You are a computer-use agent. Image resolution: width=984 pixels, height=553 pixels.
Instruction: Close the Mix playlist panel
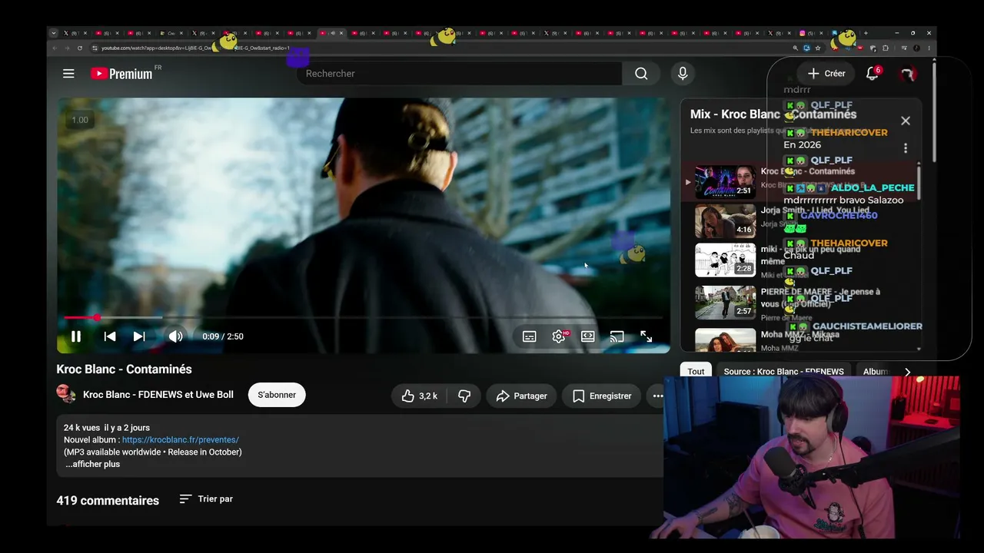click(906, 121)
